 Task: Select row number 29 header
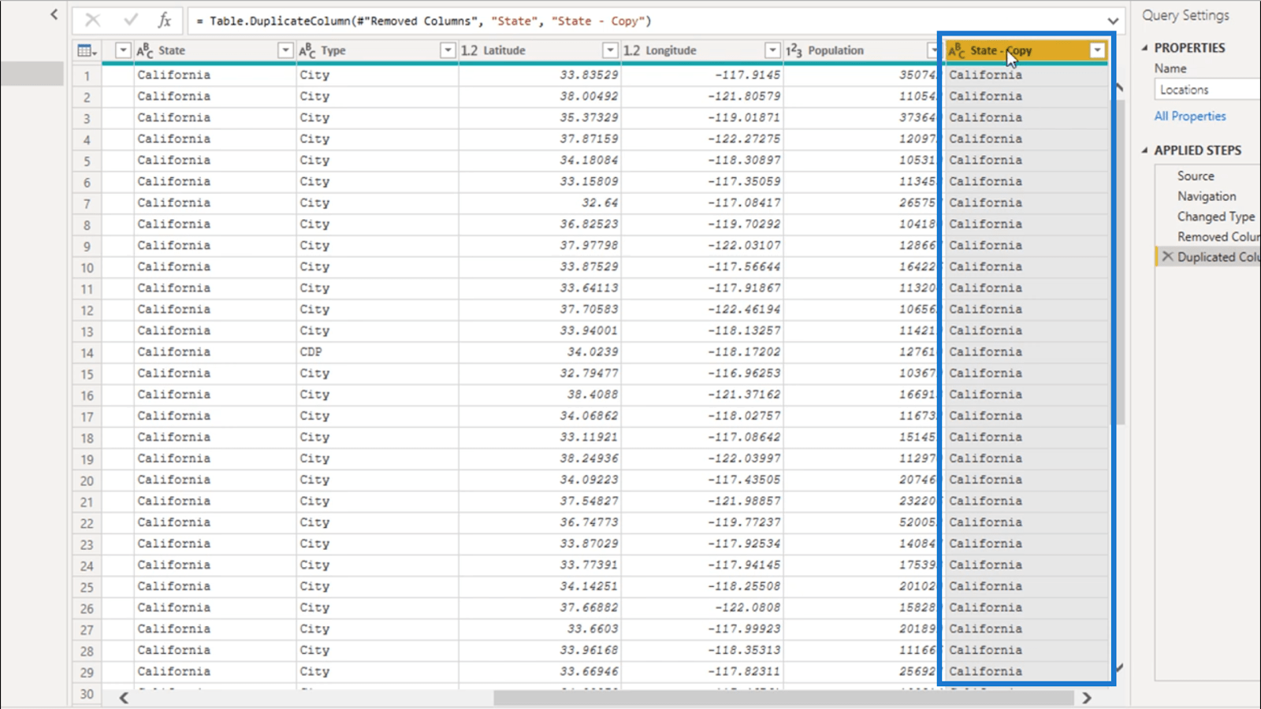[87, 673]
